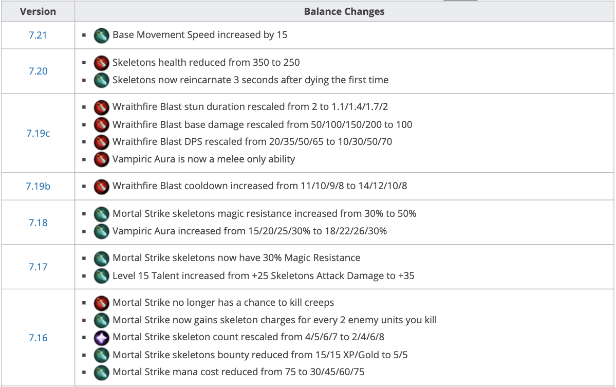Viewport: 616px width, 387px height.
Task: Click buff icon next to skeletons bounty reduced
Action: pos(102,355)
